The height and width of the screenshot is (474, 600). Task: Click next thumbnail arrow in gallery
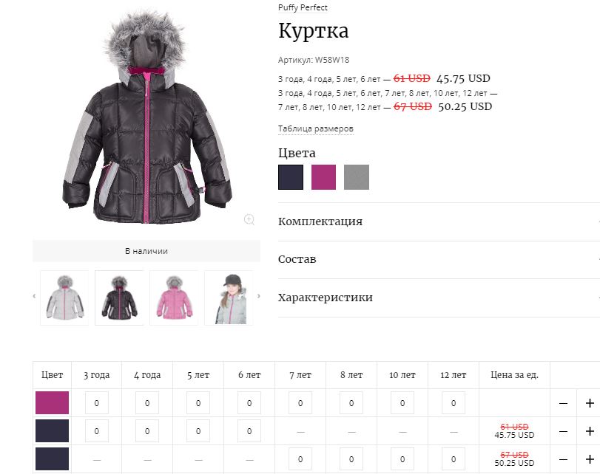259,296
